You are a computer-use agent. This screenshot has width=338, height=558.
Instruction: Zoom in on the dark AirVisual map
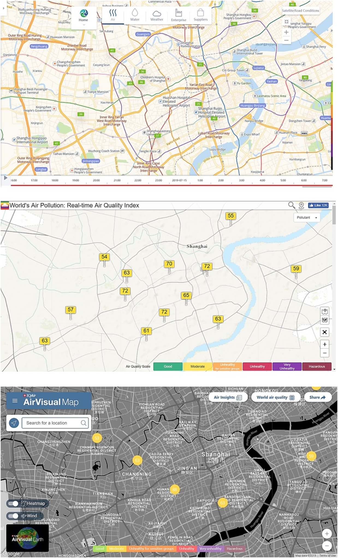(327, 533)
